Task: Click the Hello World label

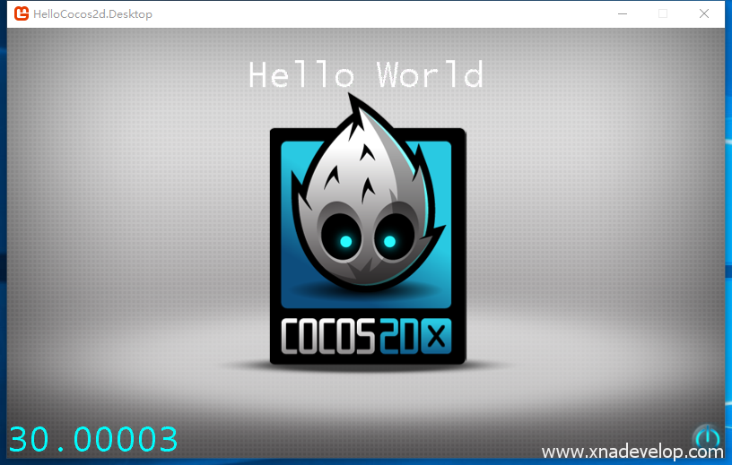Action: point(366,74)
